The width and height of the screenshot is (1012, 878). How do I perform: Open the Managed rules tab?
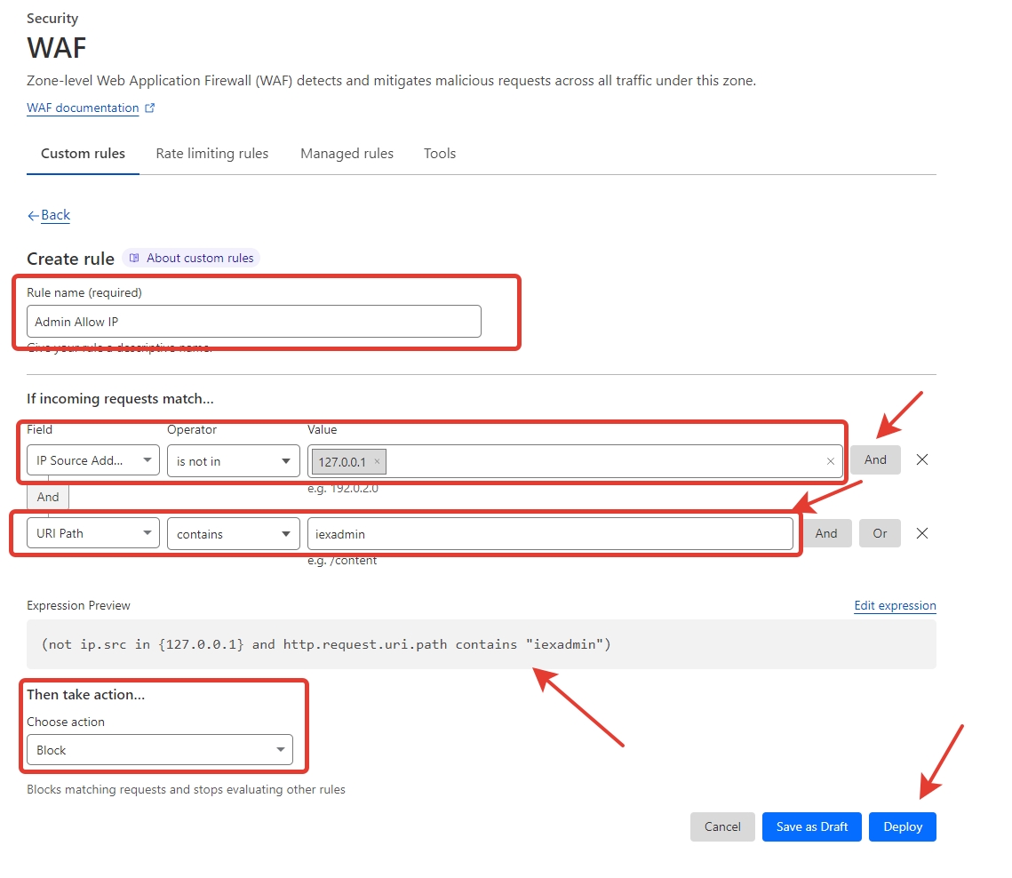(x=347, y=154)
